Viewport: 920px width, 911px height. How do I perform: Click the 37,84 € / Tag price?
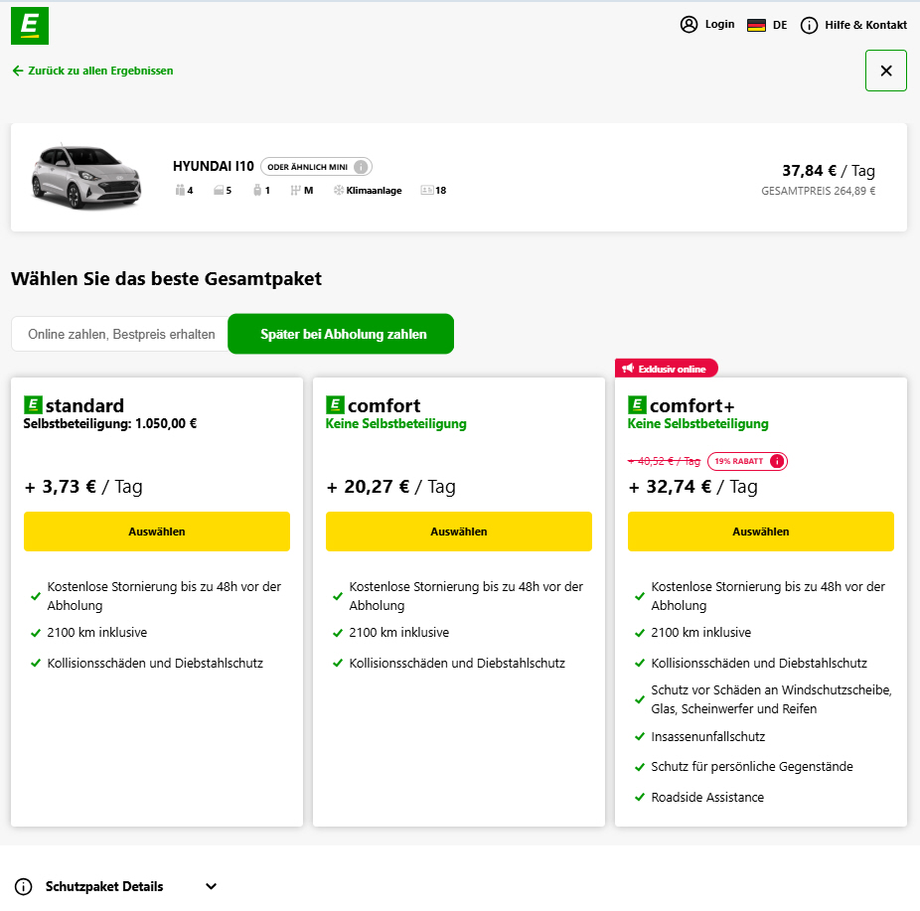pos(829,171)
